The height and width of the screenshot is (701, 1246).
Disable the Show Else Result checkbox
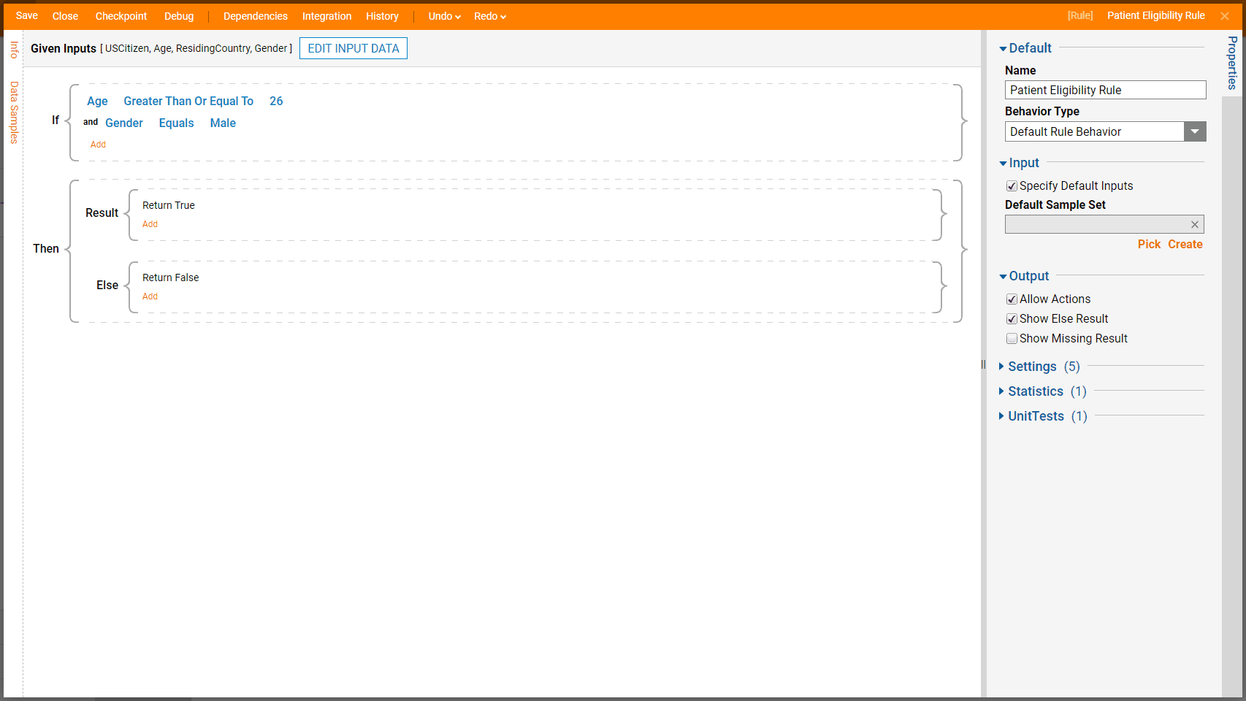tap(1012, 319)
